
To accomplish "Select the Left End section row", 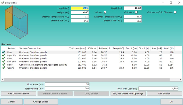I will pyautogui.click(x=92, y=62).
